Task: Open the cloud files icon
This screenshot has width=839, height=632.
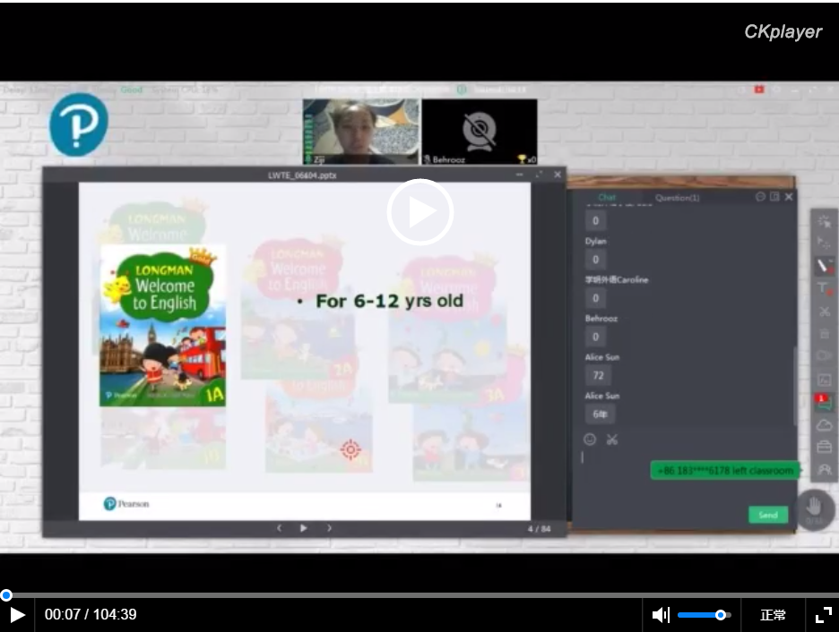Action: point(824,425)
